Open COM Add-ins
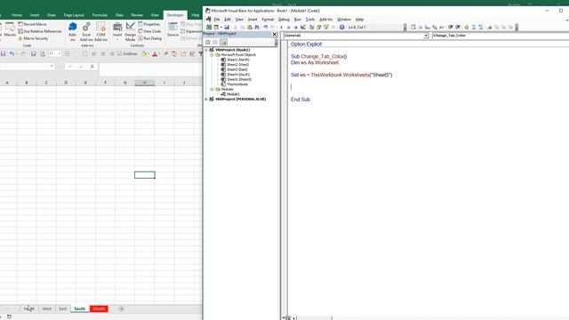Viewport: 569px width, 320px height. coord(100,31)
